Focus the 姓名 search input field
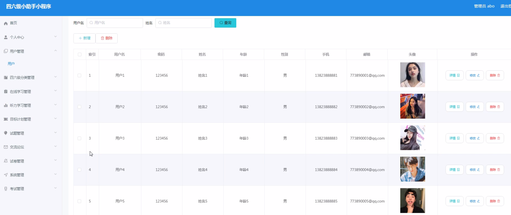This screenshot has height=215, width=511. tap(183, 23)
